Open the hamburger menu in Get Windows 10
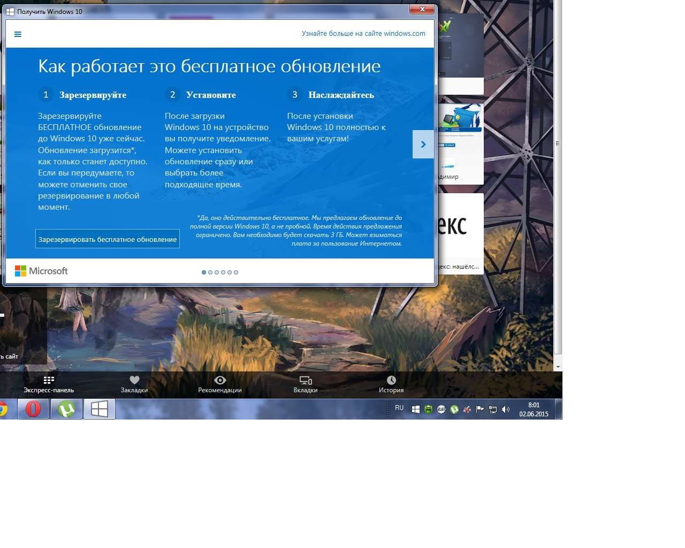 coord(18,34)
